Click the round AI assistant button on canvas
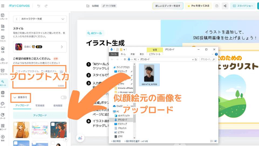 [x=80, y=138]
